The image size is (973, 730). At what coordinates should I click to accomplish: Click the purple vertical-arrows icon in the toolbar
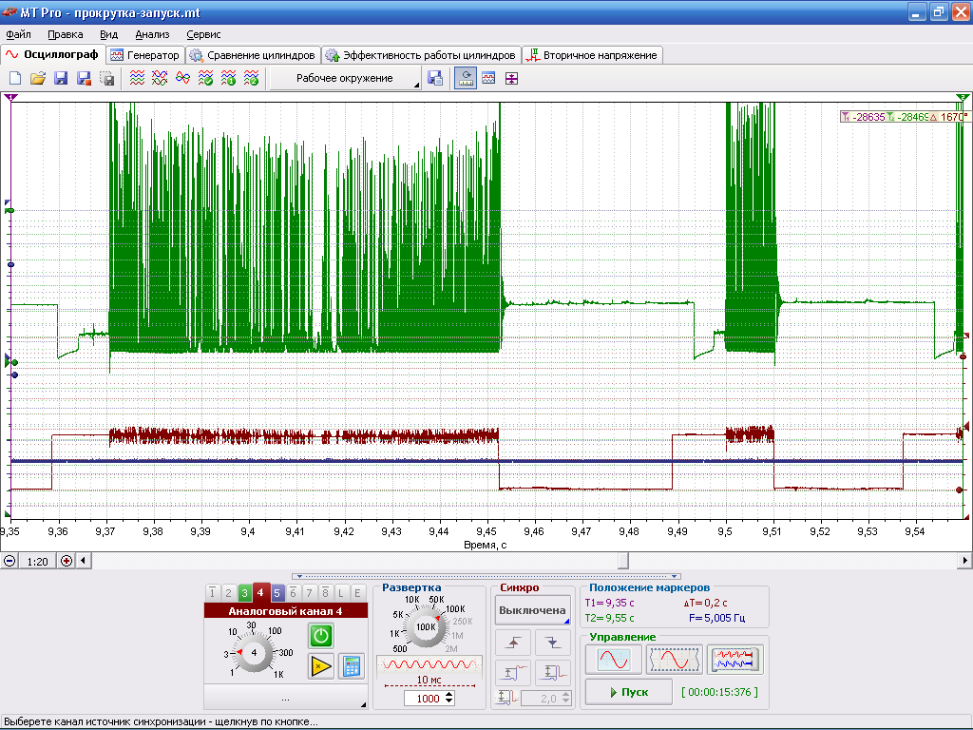511,78
